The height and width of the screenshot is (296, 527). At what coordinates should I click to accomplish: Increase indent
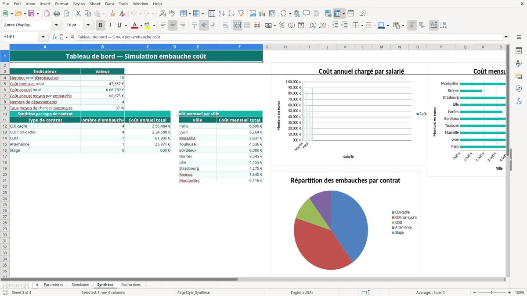point(335,25)
